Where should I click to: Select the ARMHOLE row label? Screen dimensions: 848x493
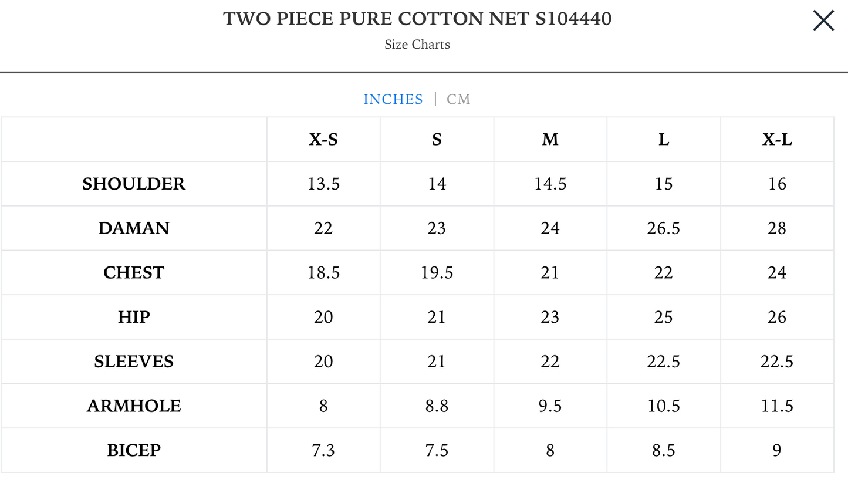click(x=134, y=406)
